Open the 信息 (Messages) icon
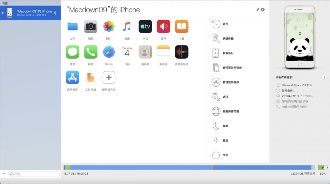 (73, 52)
